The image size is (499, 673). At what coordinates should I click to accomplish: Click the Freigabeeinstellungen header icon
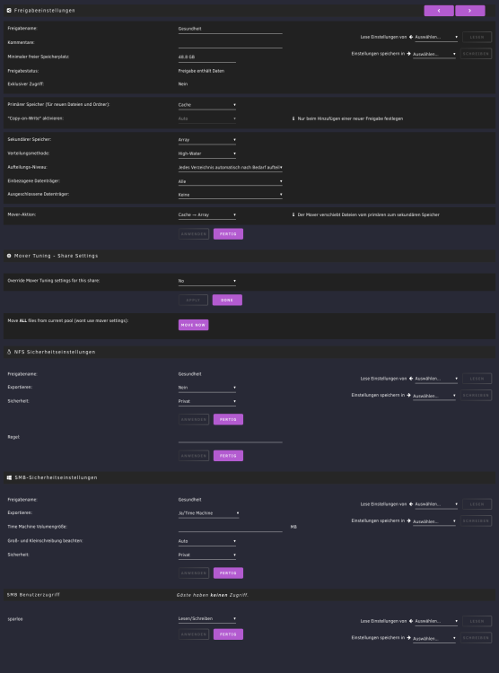point(9,10)
